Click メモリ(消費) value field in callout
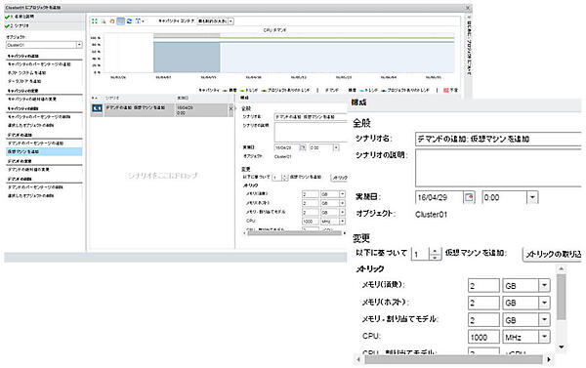The image size is (586, 368). [483, 286]
